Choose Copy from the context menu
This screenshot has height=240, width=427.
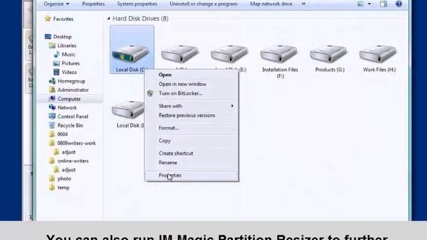coord(165,141)
